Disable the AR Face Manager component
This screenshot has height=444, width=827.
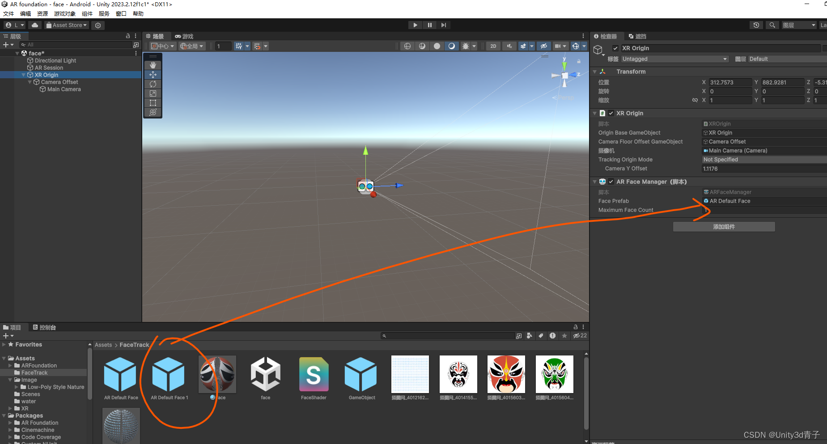tap(611, 182)
